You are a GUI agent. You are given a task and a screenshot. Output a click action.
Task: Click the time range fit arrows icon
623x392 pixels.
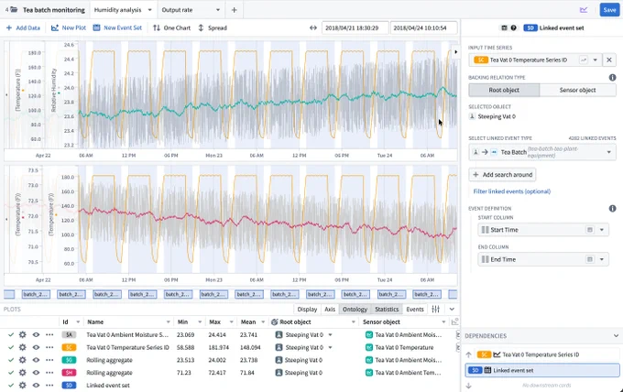pos(313,27)
